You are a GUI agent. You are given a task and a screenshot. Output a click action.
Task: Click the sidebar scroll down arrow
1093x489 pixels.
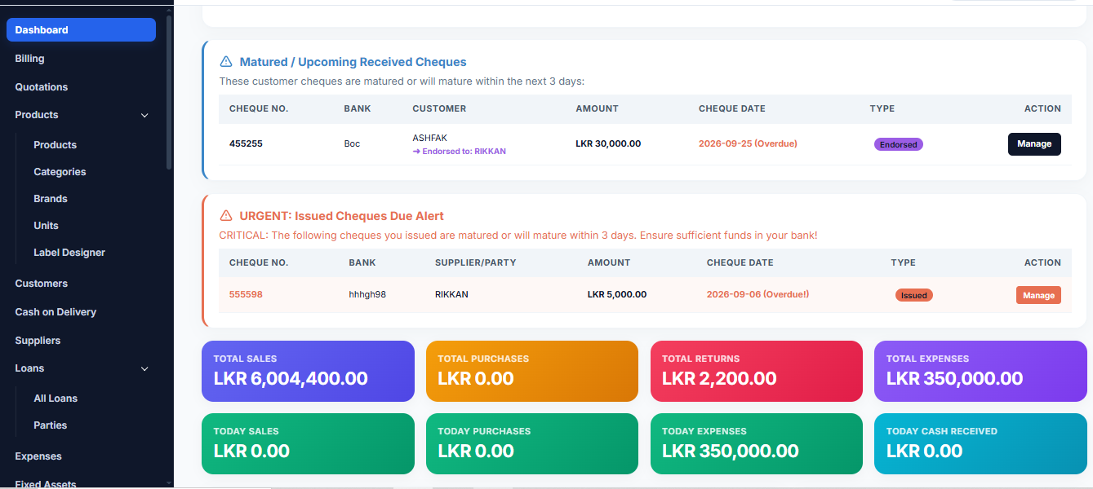tap(169, 482)
